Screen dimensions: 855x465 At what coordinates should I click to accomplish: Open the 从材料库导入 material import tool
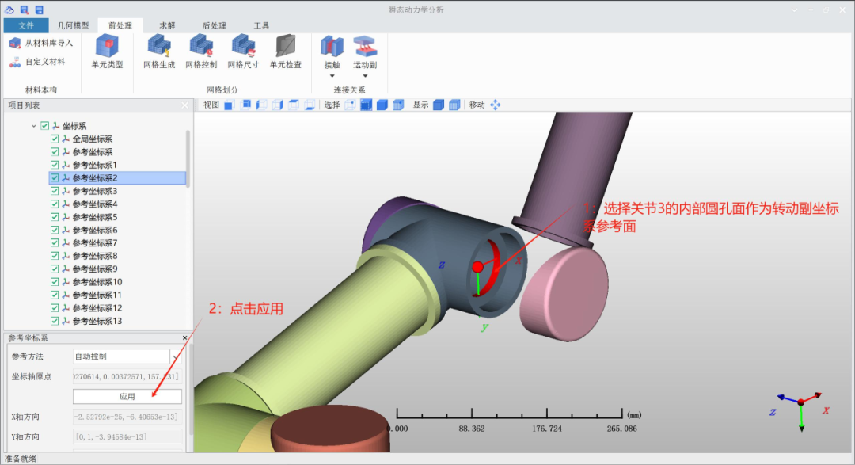41,43
